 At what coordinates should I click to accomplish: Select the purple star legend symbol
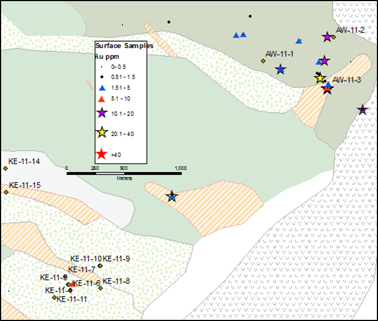pos(102,113)
